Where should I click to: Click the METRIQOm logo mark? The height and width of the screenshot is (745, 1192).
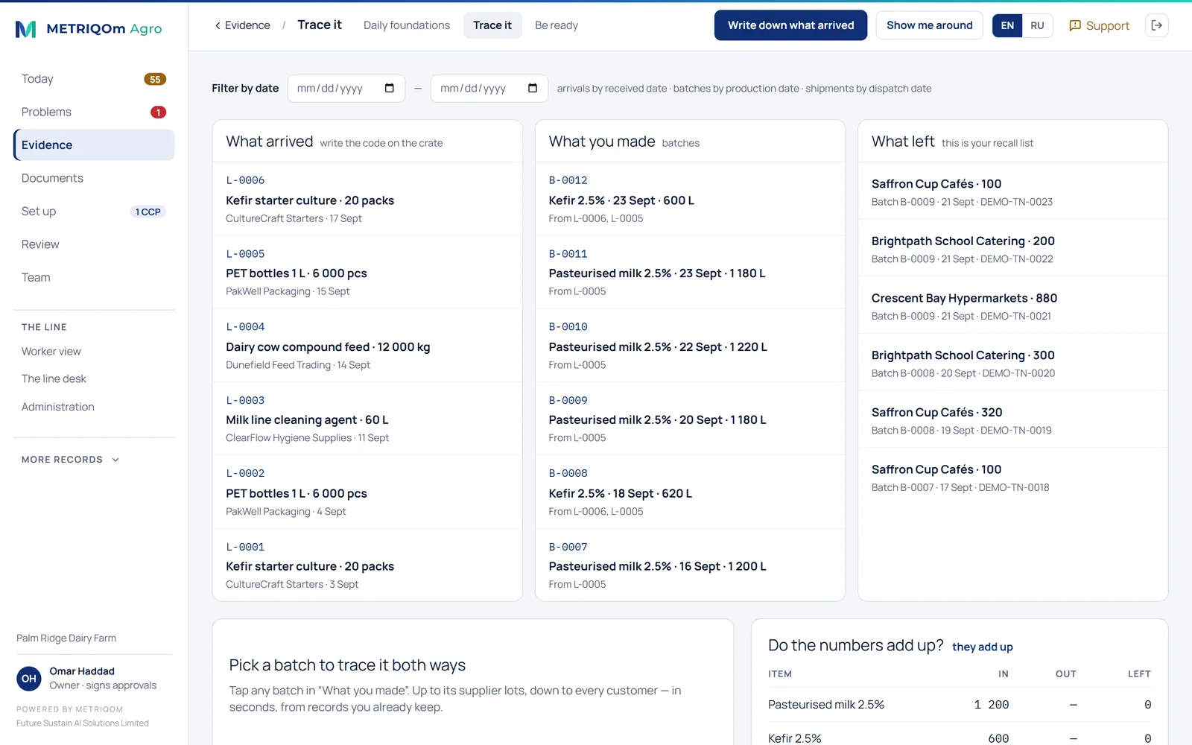coord(25,29)
